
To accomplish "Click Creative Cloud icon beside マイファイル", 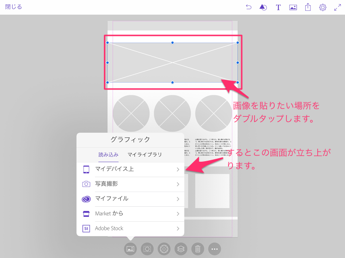I will point(86,199).
